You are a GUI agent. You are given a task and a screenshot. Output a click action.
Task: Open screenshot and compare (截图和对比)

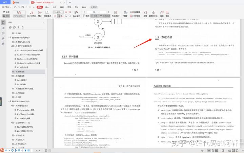153,14
